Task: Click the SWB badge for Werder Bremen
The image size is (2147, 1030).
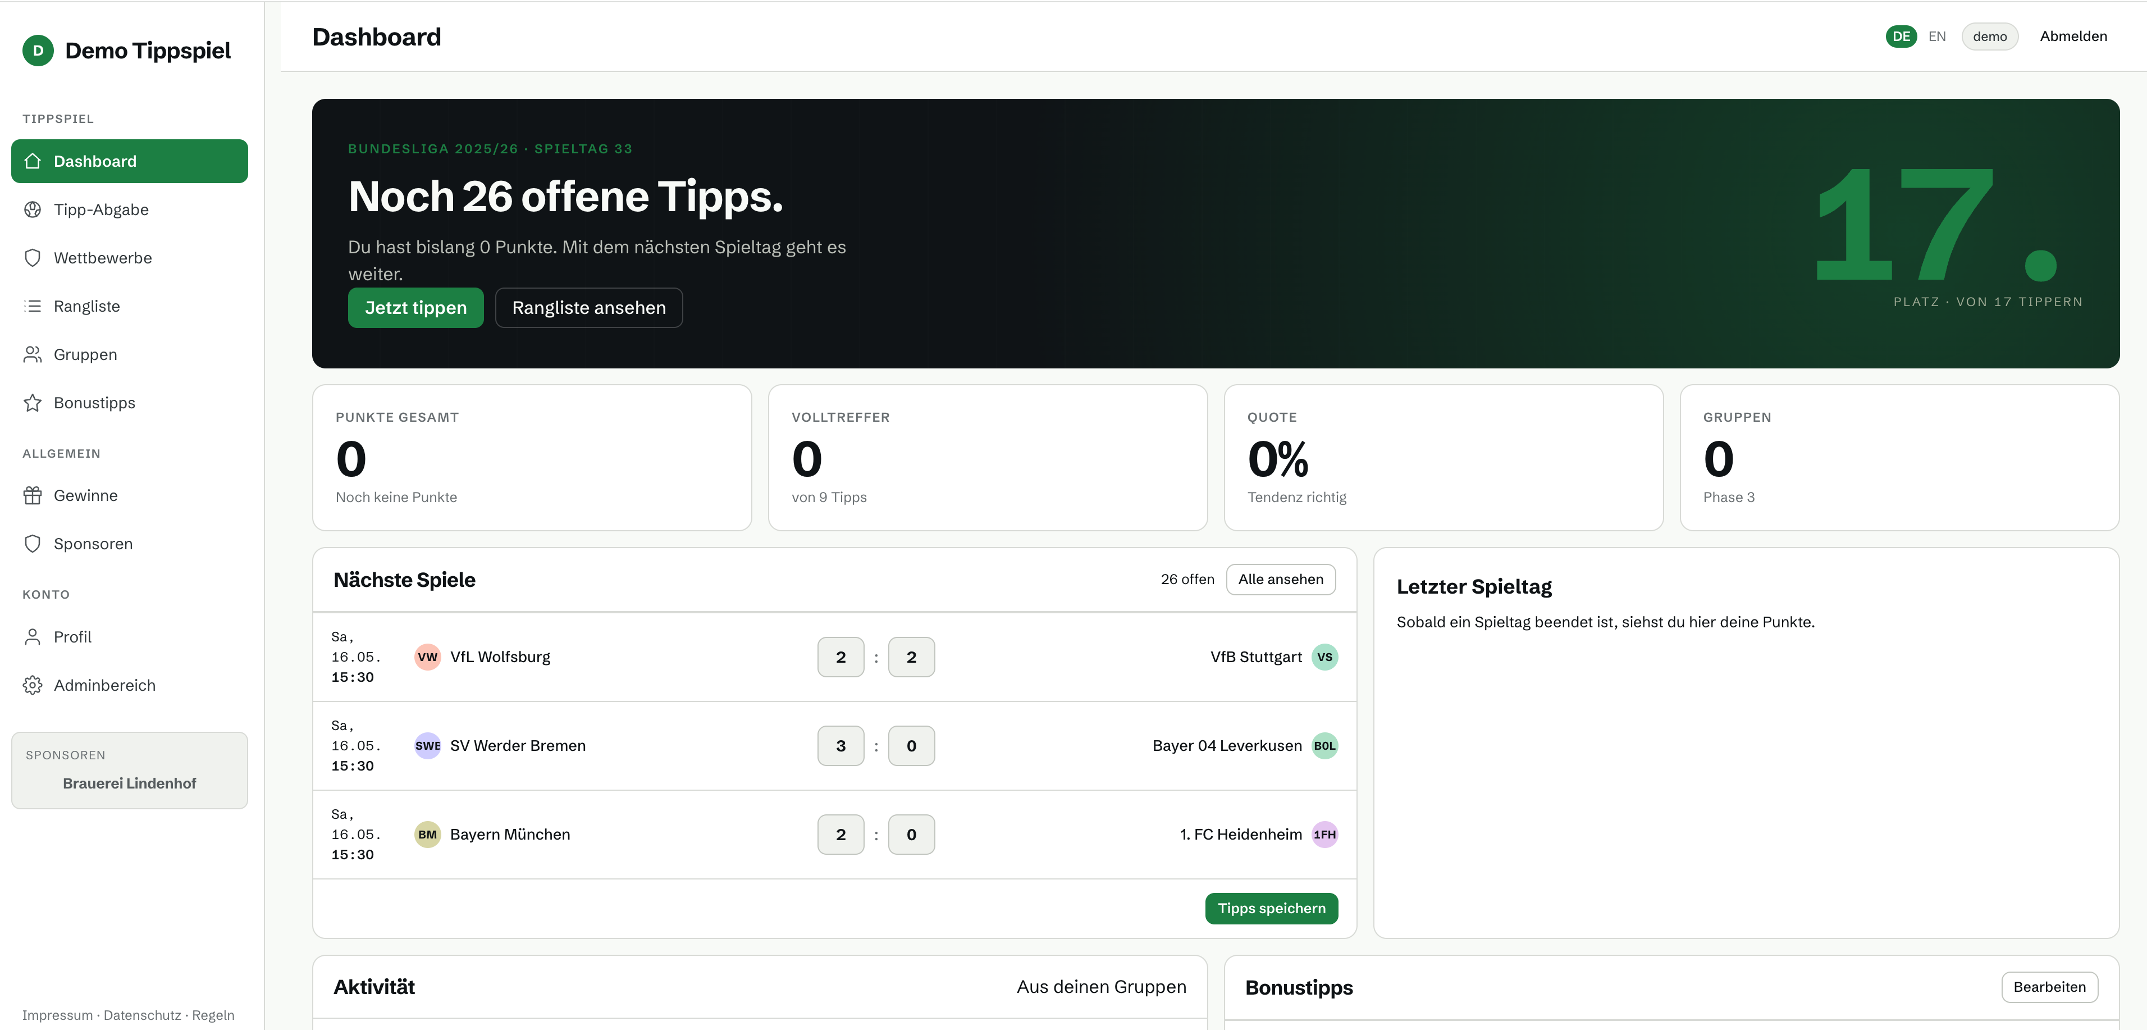Action: pyautogui.click(x=428, y=746)
